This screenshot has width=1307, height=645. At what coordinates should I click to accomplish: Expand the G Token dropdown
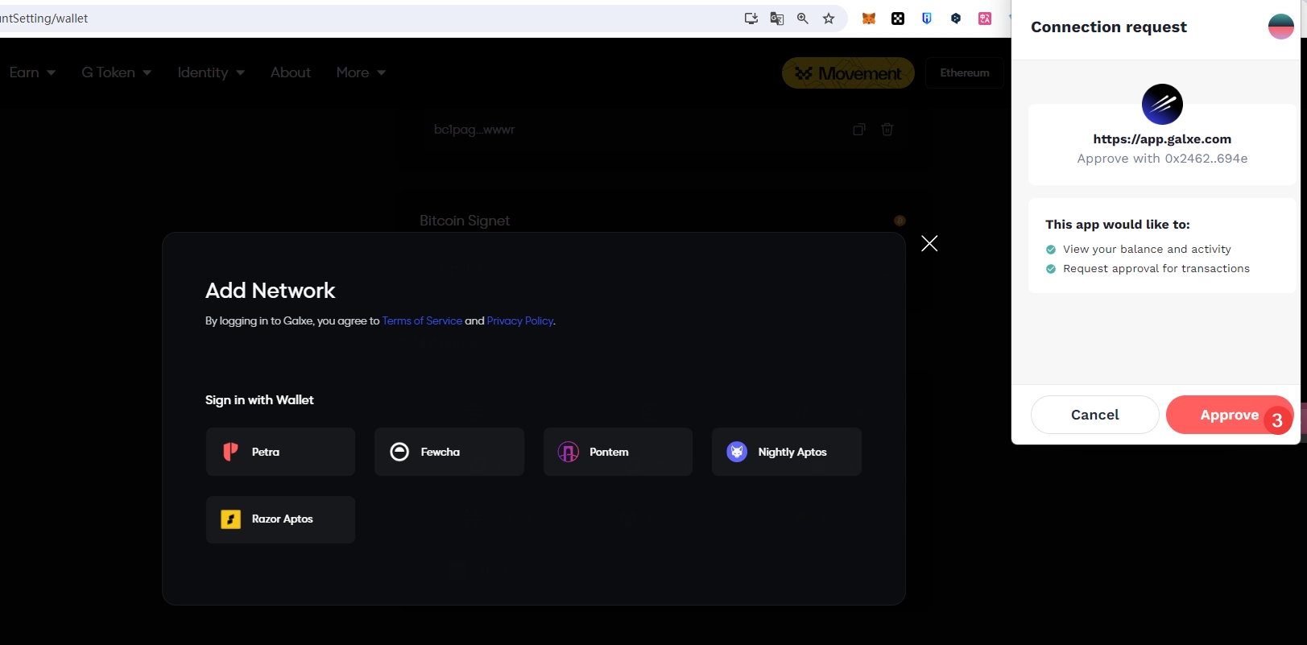click(116, 72)
